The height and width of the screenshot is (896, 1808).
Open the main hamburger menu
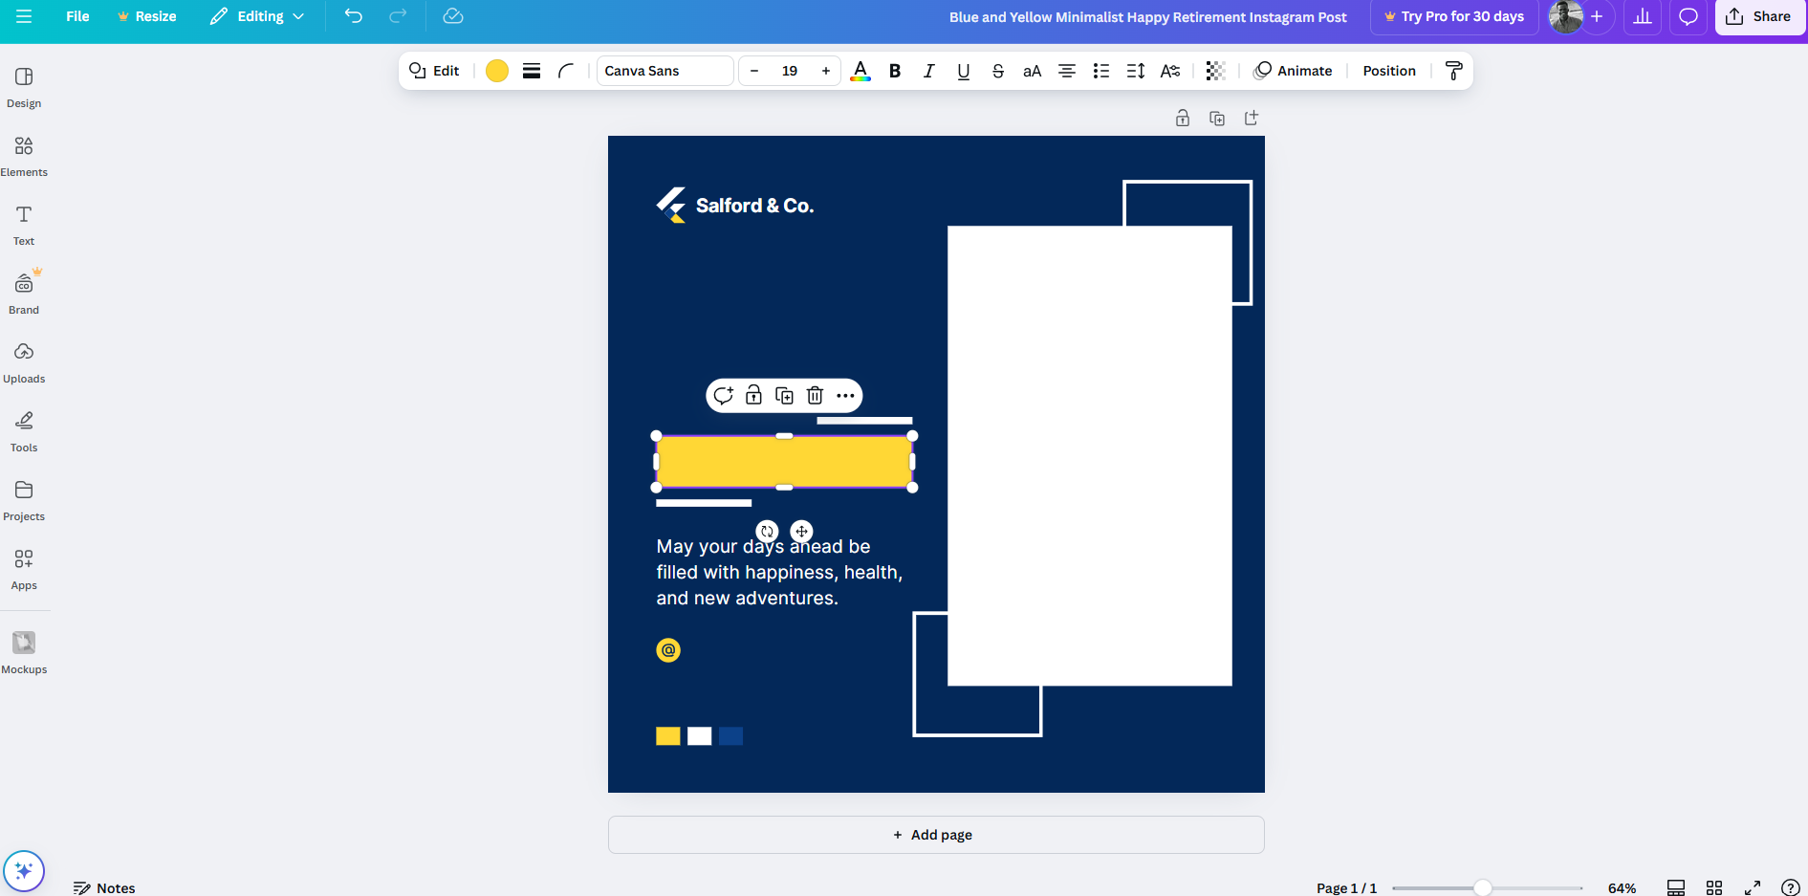(x=24, y=16)
